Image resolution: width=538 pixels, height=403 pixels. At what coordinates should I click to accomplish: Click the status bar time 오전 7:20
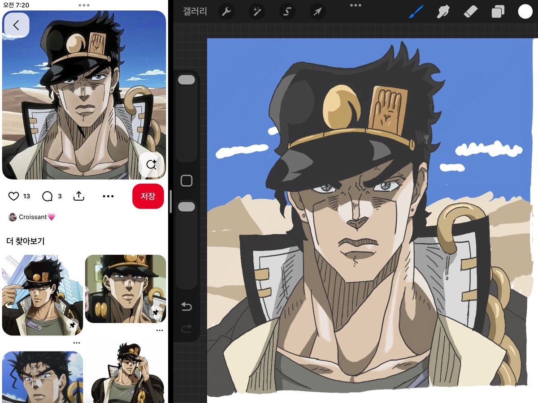pyautogui.click(x=16, y=5)
